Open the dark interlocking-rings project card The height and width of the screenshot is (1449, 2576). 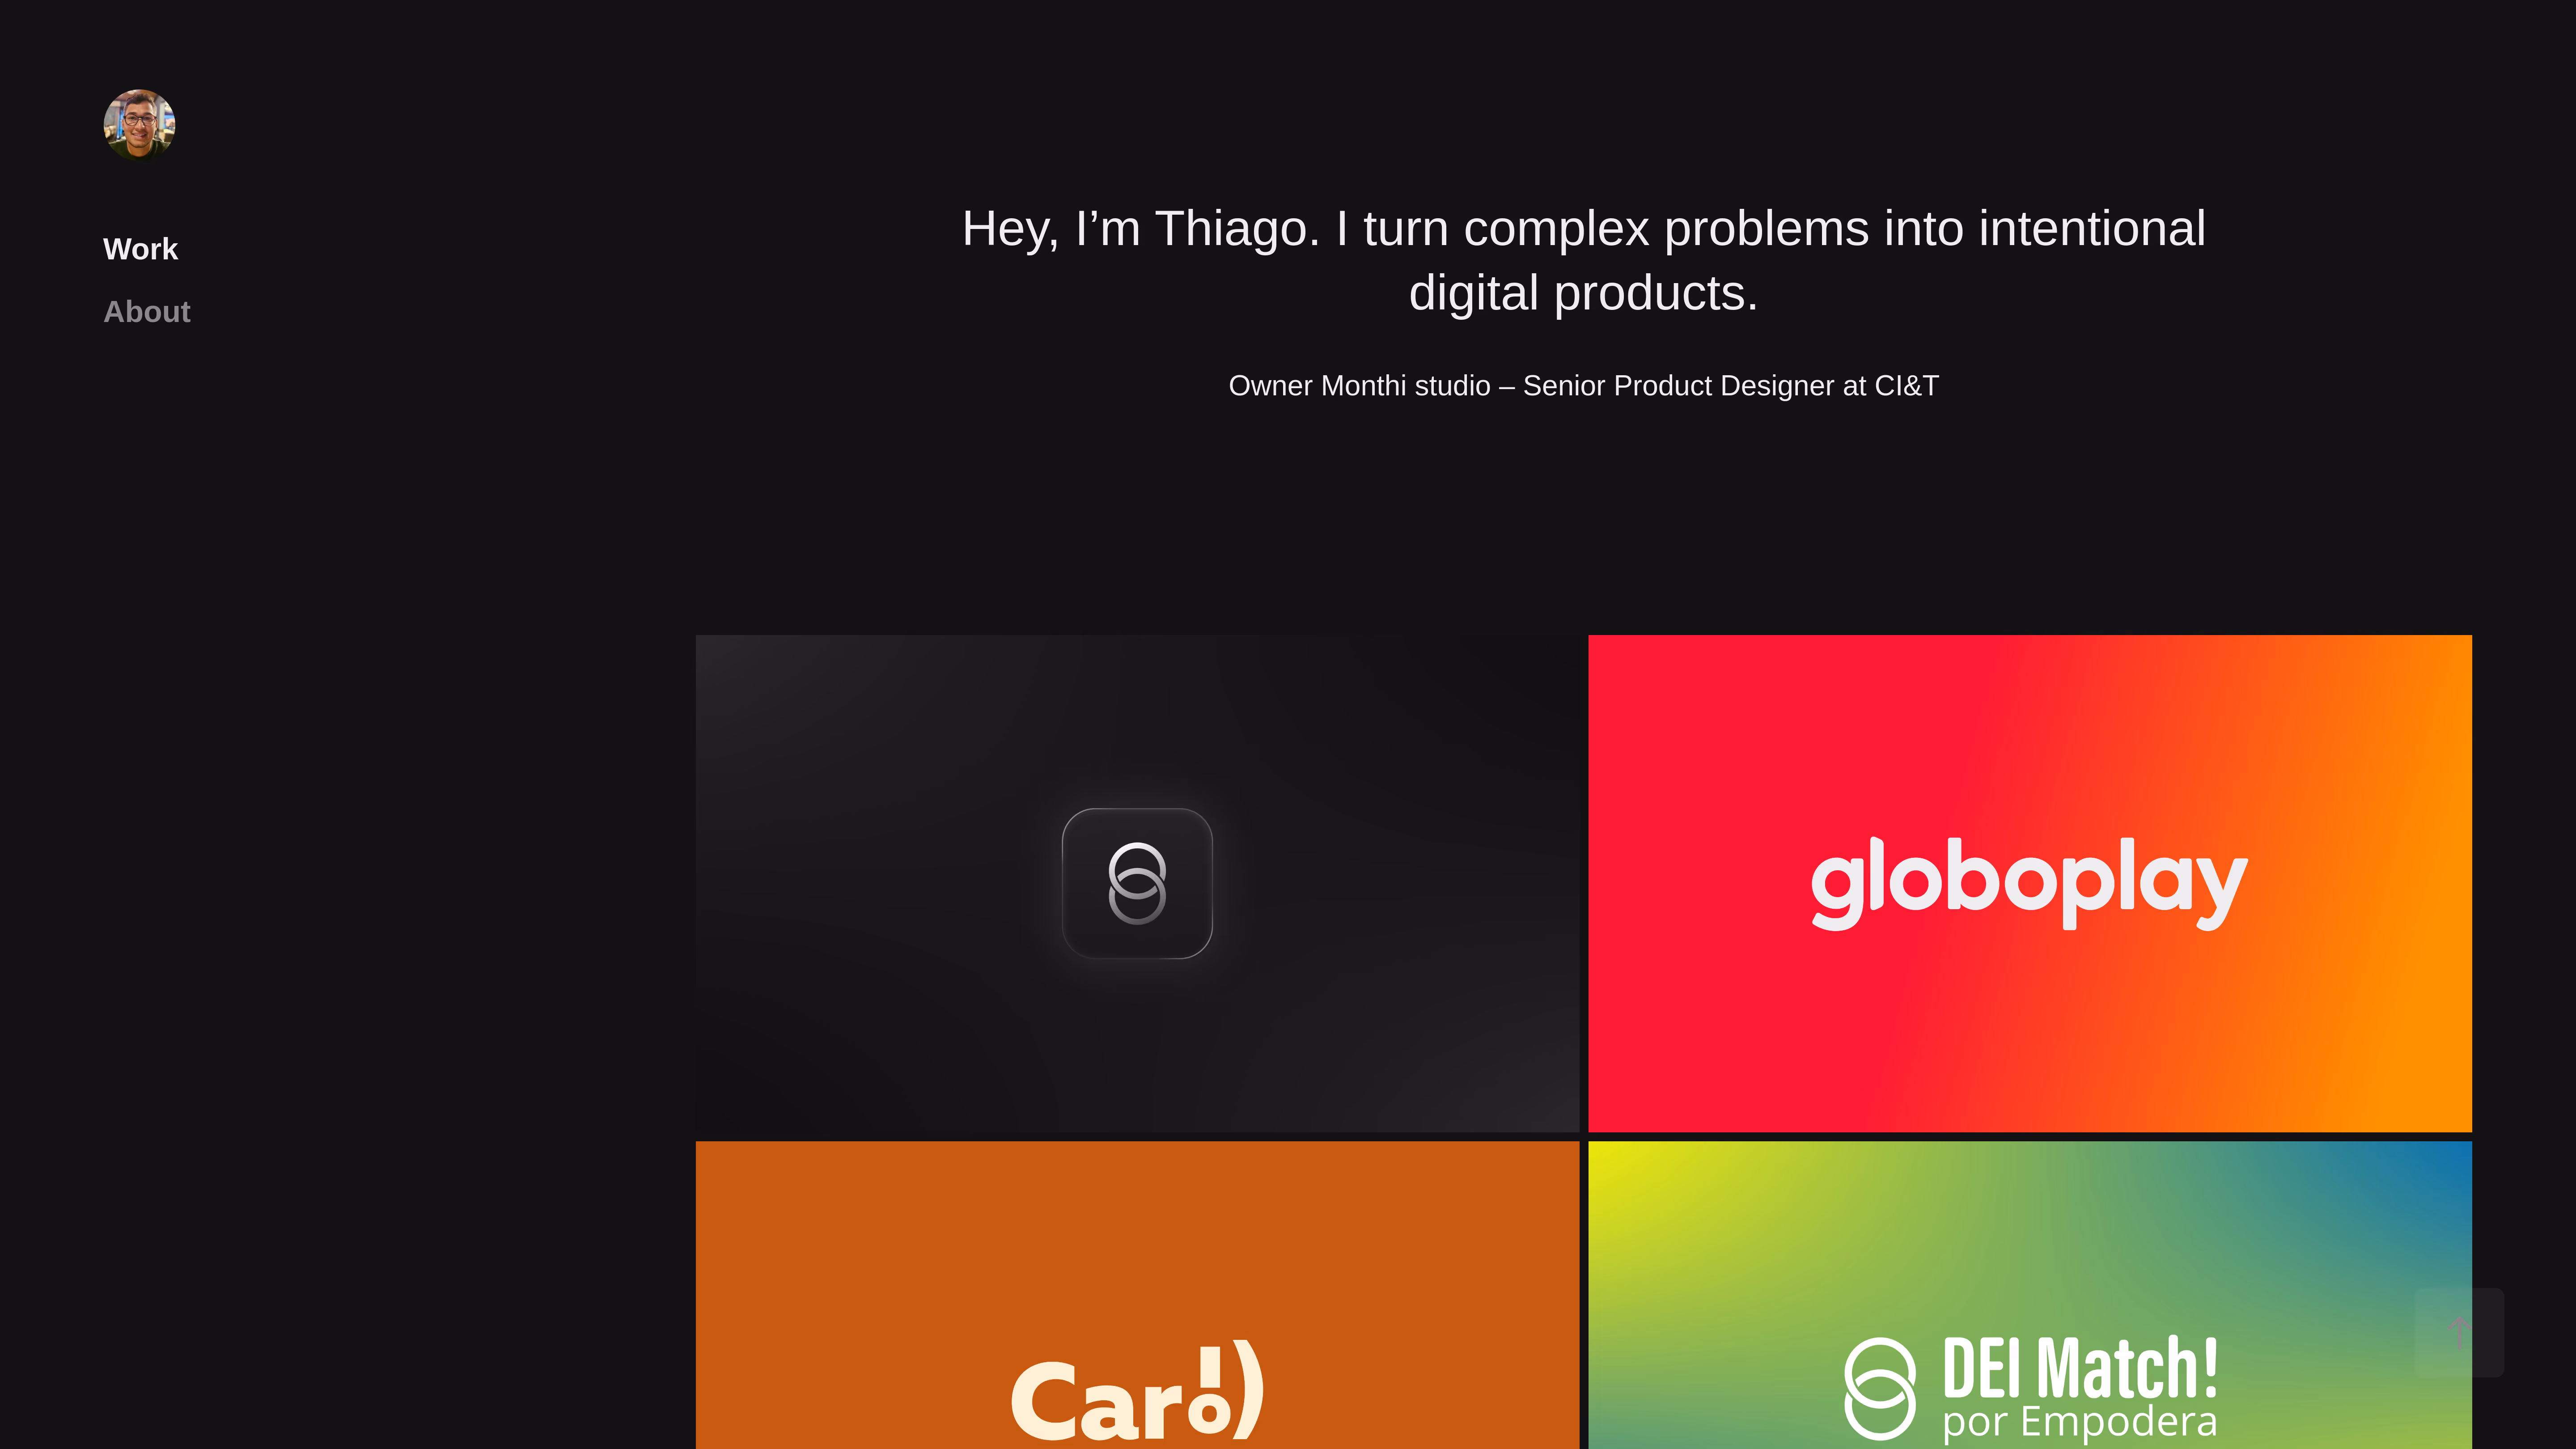1137,883
